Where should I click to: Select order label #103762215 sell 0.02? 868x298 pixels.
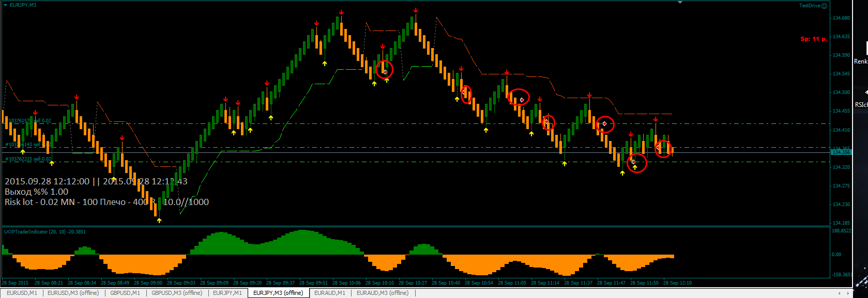coord(28,159)
